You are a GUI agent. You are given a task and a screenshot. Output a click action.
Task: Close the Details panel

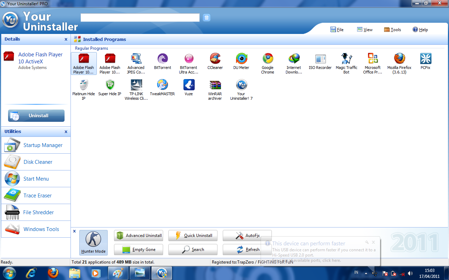click(x=66, y=39)
